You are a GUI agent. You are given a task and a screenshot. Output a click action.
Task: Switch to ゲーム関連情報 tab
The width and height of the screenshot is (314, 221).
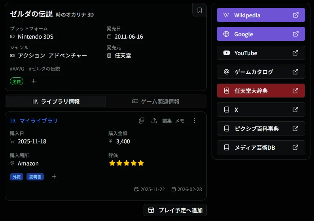(156, 101)
